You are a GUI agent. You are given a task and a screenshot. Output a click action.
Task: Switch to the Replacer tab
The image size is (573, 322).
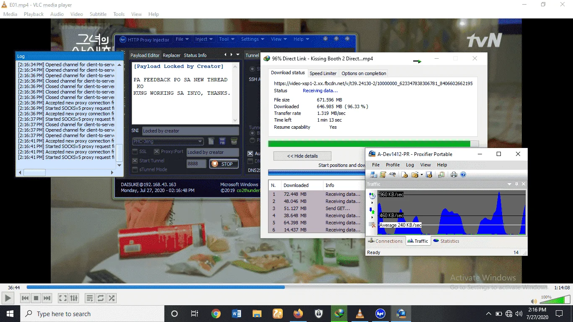pyautogui.click(x=172, y=55)
